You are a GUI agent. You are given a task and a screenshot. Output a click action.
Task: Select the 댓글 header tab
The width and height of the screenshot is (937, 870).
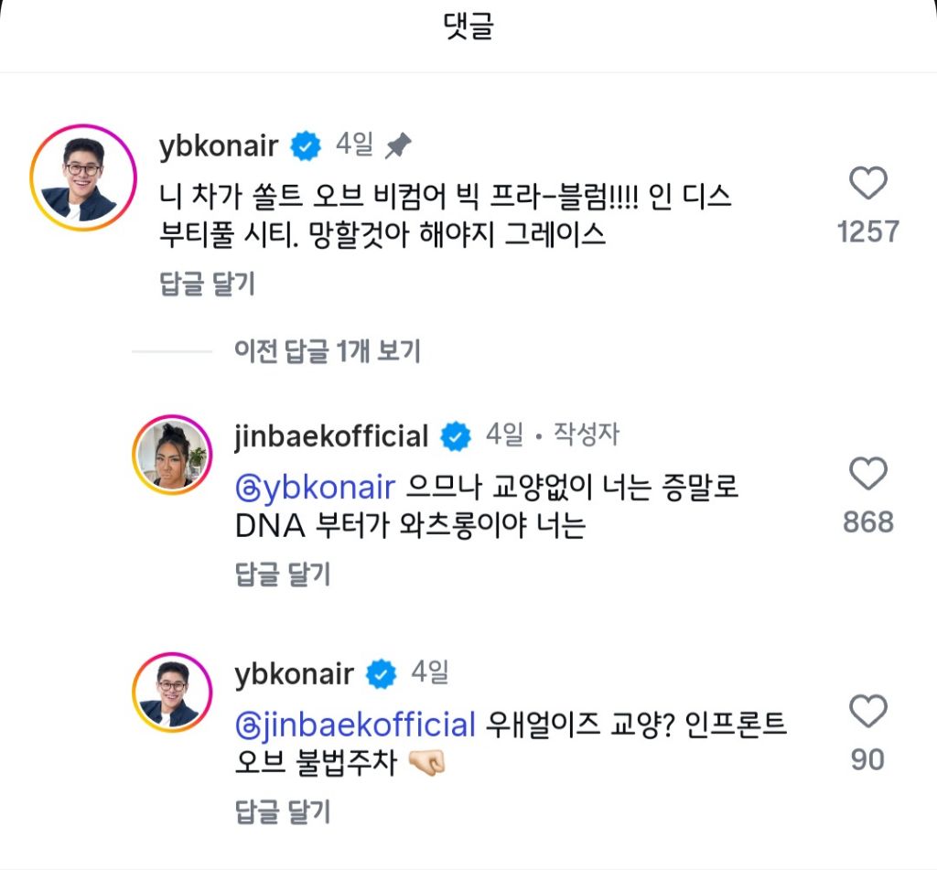pos(468,25)
